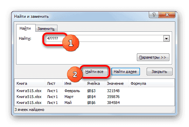Viewport: 189px width, 127px height.
Task: Select the result row for Май
Action: (94, 103)
